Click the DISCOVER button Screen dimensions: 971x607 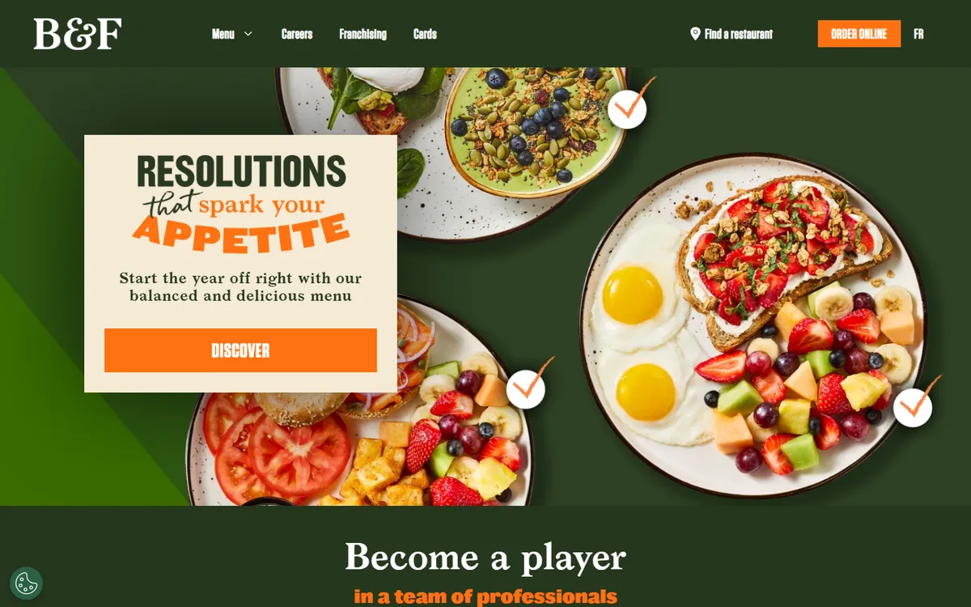click(x=240, y=350)
